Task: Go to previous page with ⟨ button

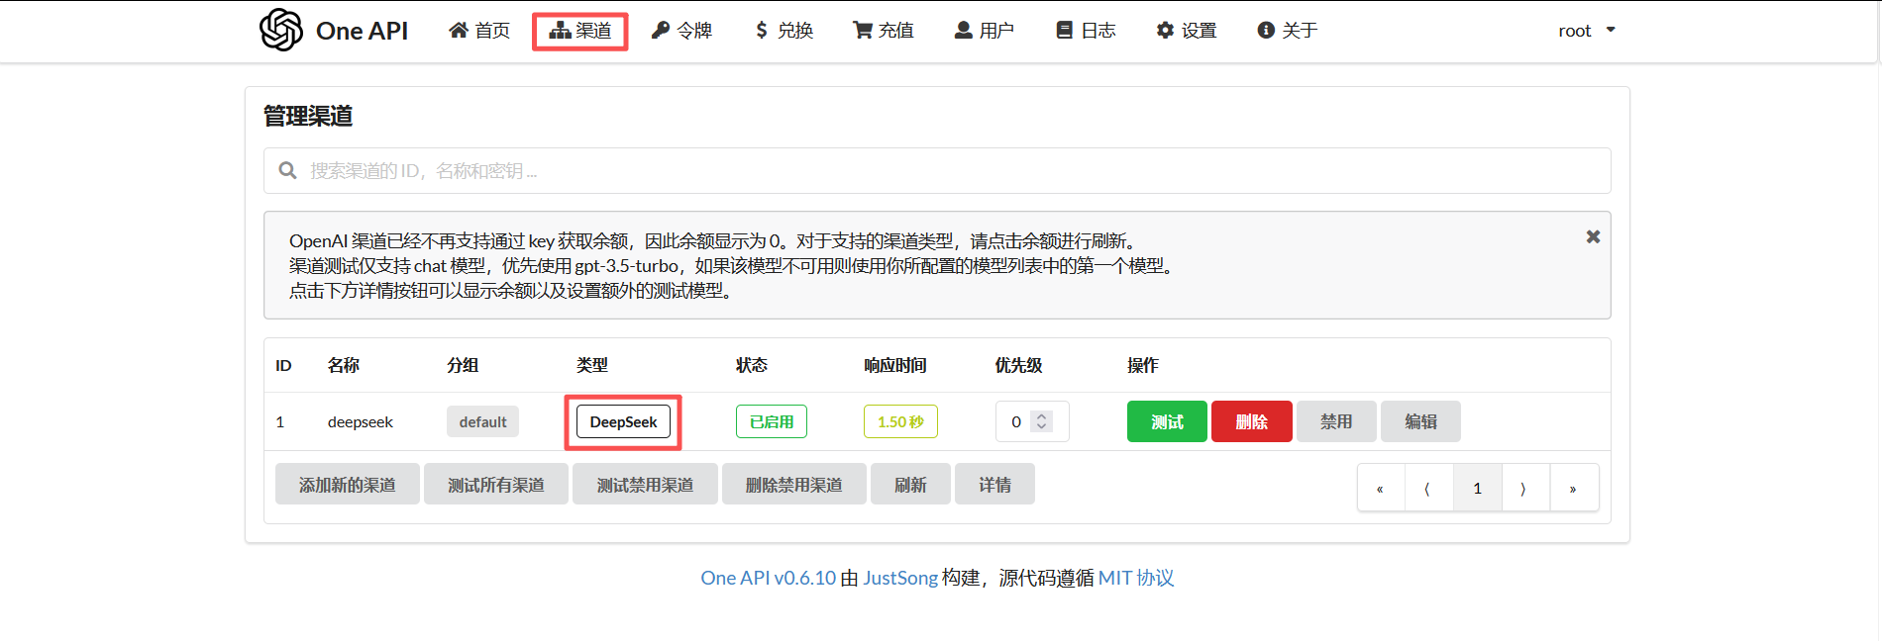Action: [x=1428, y=488]
